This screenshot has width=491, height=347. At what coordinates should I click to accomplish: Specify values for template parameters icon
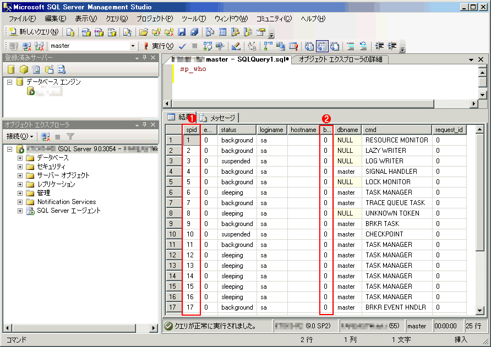point(252,46)
